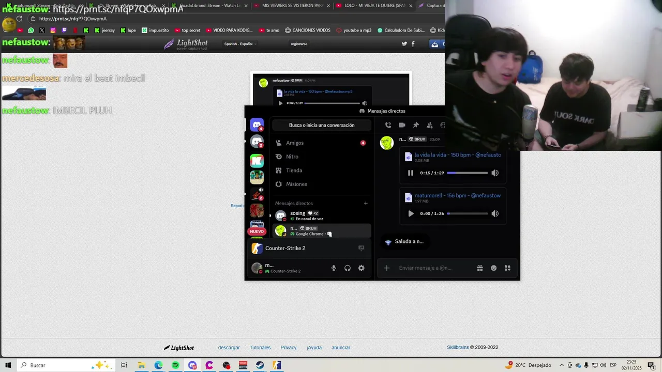662x372 pixels.
Task: Open Spanish - Español language dropdown
Action: pos(240,44)
